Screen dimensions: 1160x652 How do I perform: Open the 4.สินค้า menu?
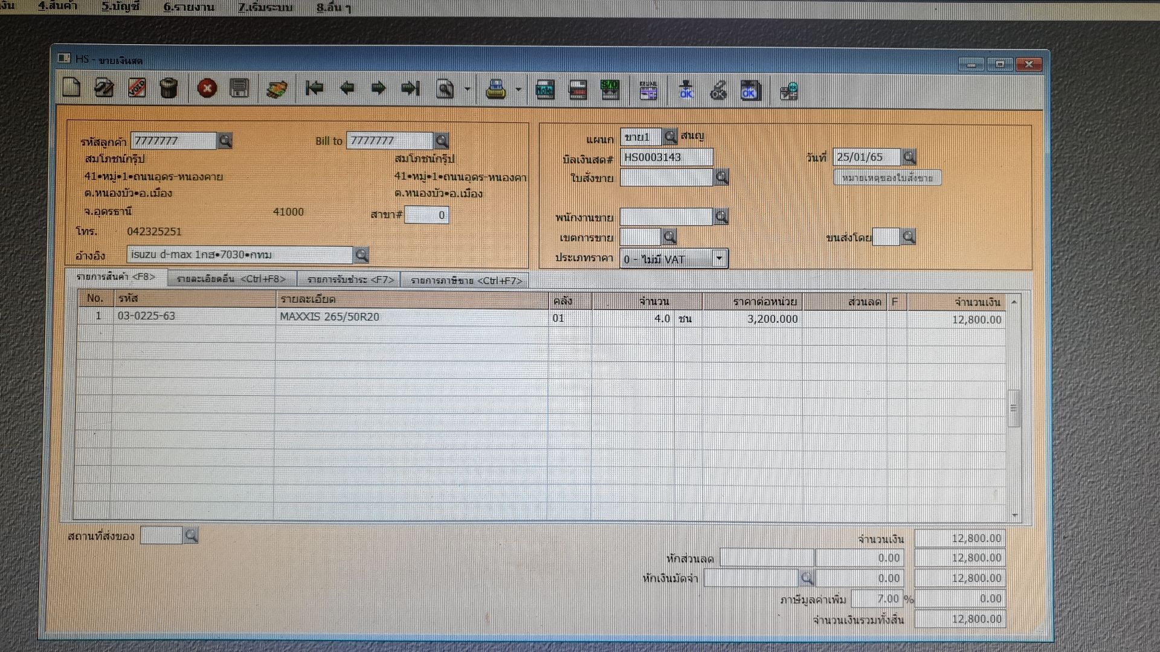pos(57,6)
